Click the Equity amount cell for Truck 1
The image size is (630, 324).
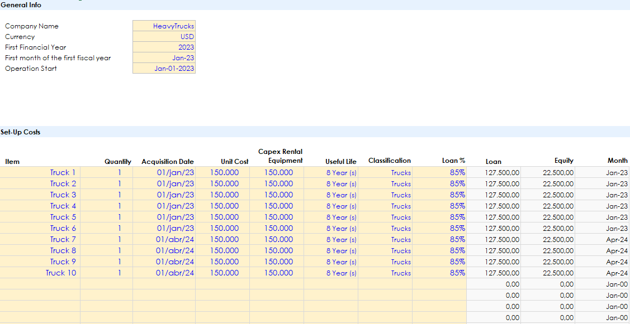tap(548, 172)
